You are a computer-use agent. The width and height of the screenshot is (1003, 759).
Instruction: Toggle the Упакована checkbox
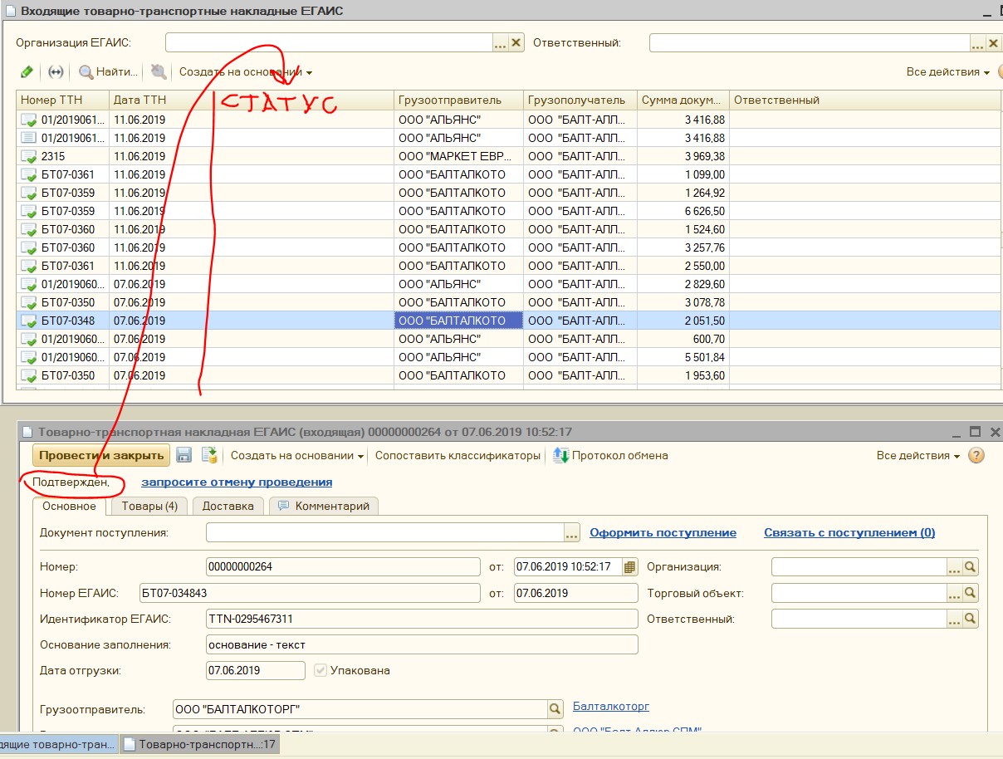click(x=320, y=670)
